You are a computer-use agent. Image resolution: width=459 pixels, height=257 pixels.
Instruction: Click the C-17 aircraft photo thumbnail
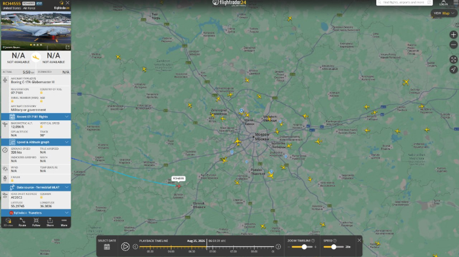(x=36, y=31)
